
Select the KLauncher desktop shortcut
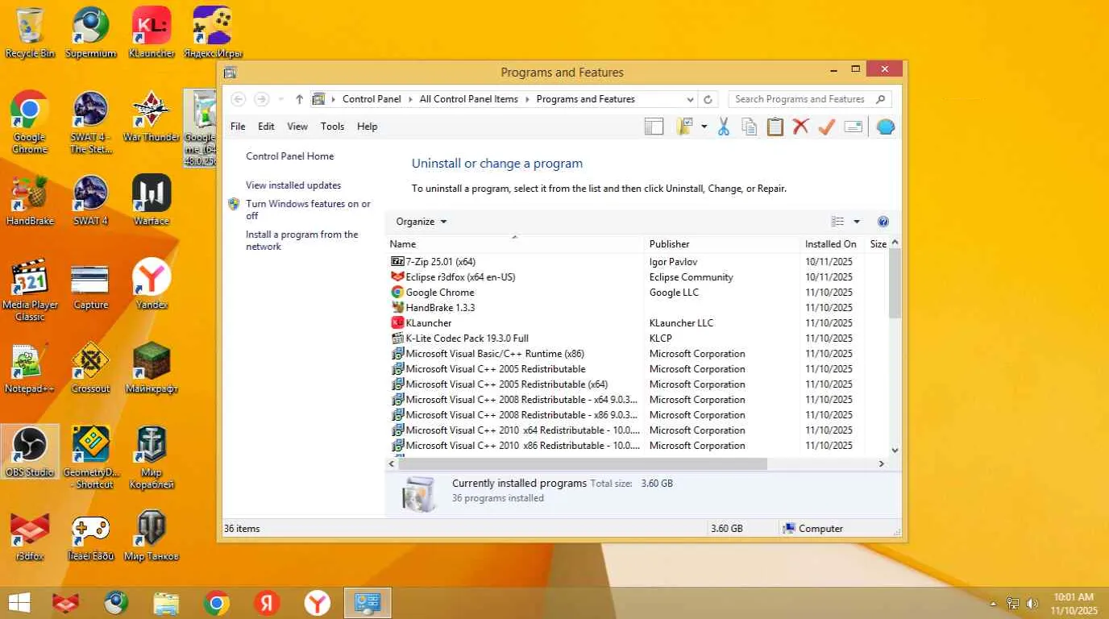(152, 32)
